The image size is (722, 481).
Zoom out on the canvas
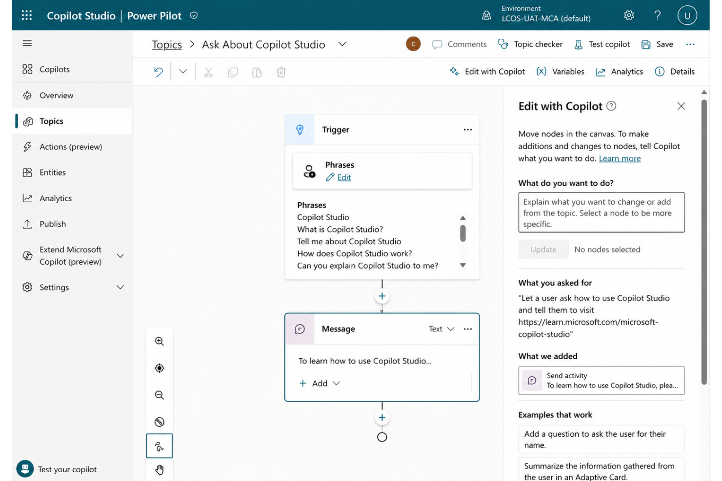[160, 395]
